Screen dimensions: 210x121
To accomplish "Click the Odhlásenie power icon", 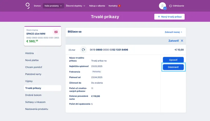I will (171, 6).
